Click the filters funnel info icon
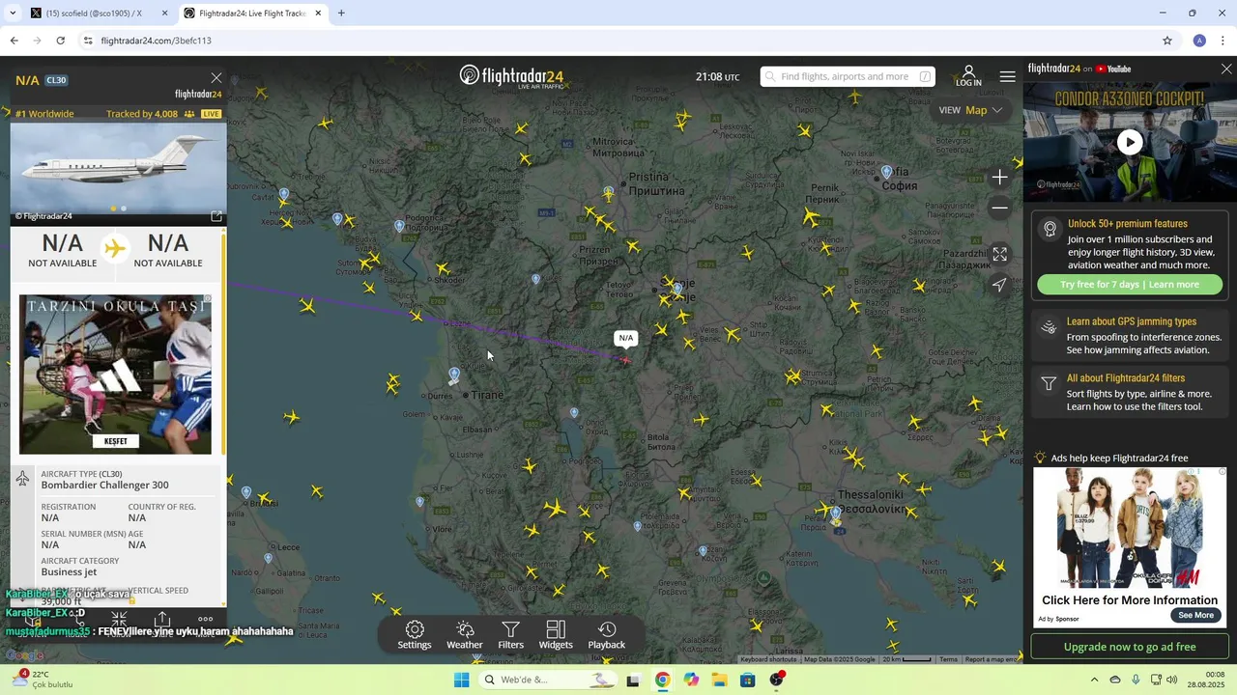 click(1050, 384)
